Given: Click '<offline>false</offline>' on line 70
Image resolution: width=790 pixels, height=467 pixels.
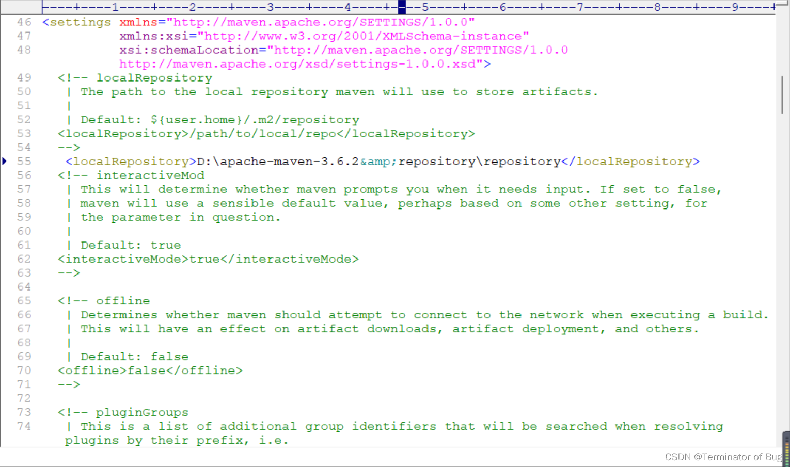Looking at the screenshot, I should click(150, 371).
